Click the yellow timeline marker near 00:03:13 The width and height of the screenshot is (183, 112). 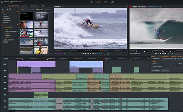pyautogui.click(x=48, y=60)
